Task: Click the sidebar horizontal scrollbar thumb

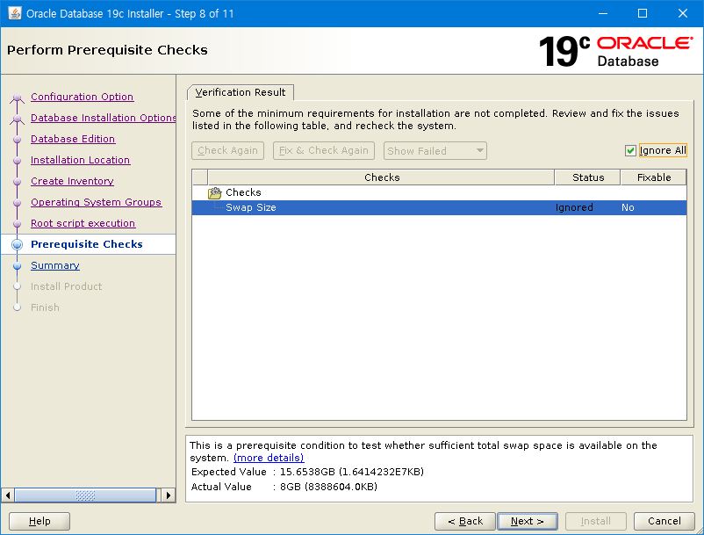Action: tap(86, 495)
